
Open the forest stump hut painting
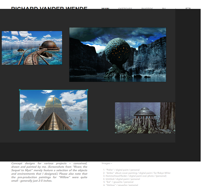point(145,118)
